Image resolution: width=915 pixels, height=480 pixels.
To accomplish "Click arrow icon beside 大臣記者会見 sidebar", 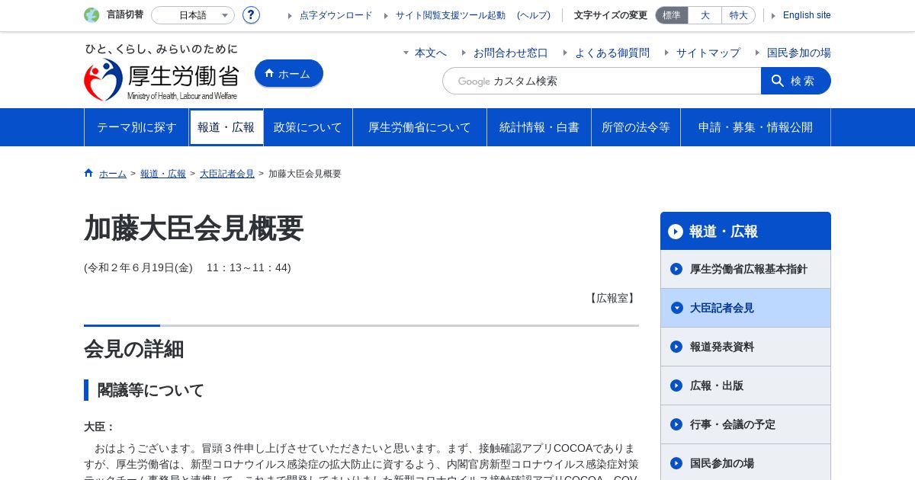I will (x=676, y=308).
